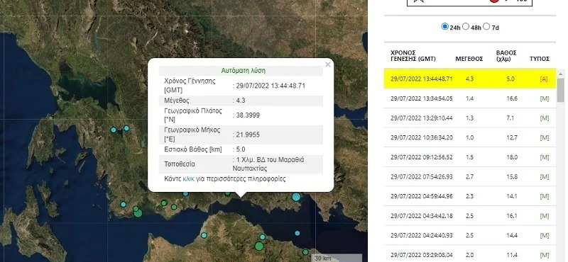This screenshot has height=262, width=568.
Task: Select the 13:34:54.05 earthquake row
Action: tap(470, 98)
